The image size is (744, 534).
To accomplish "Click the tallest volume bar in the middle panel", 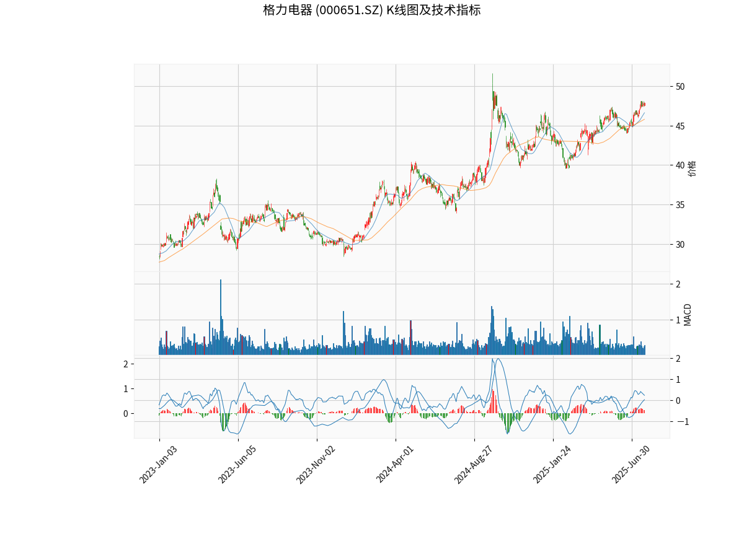I will [x=220, y=317].
